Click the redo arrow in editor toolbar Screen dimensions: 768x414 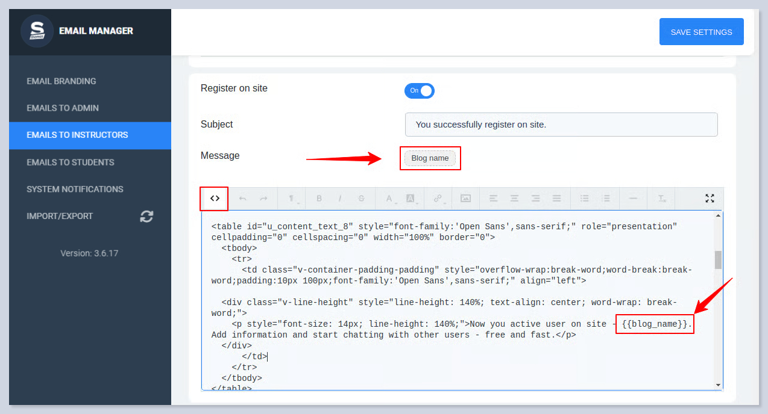click(263, 199)
